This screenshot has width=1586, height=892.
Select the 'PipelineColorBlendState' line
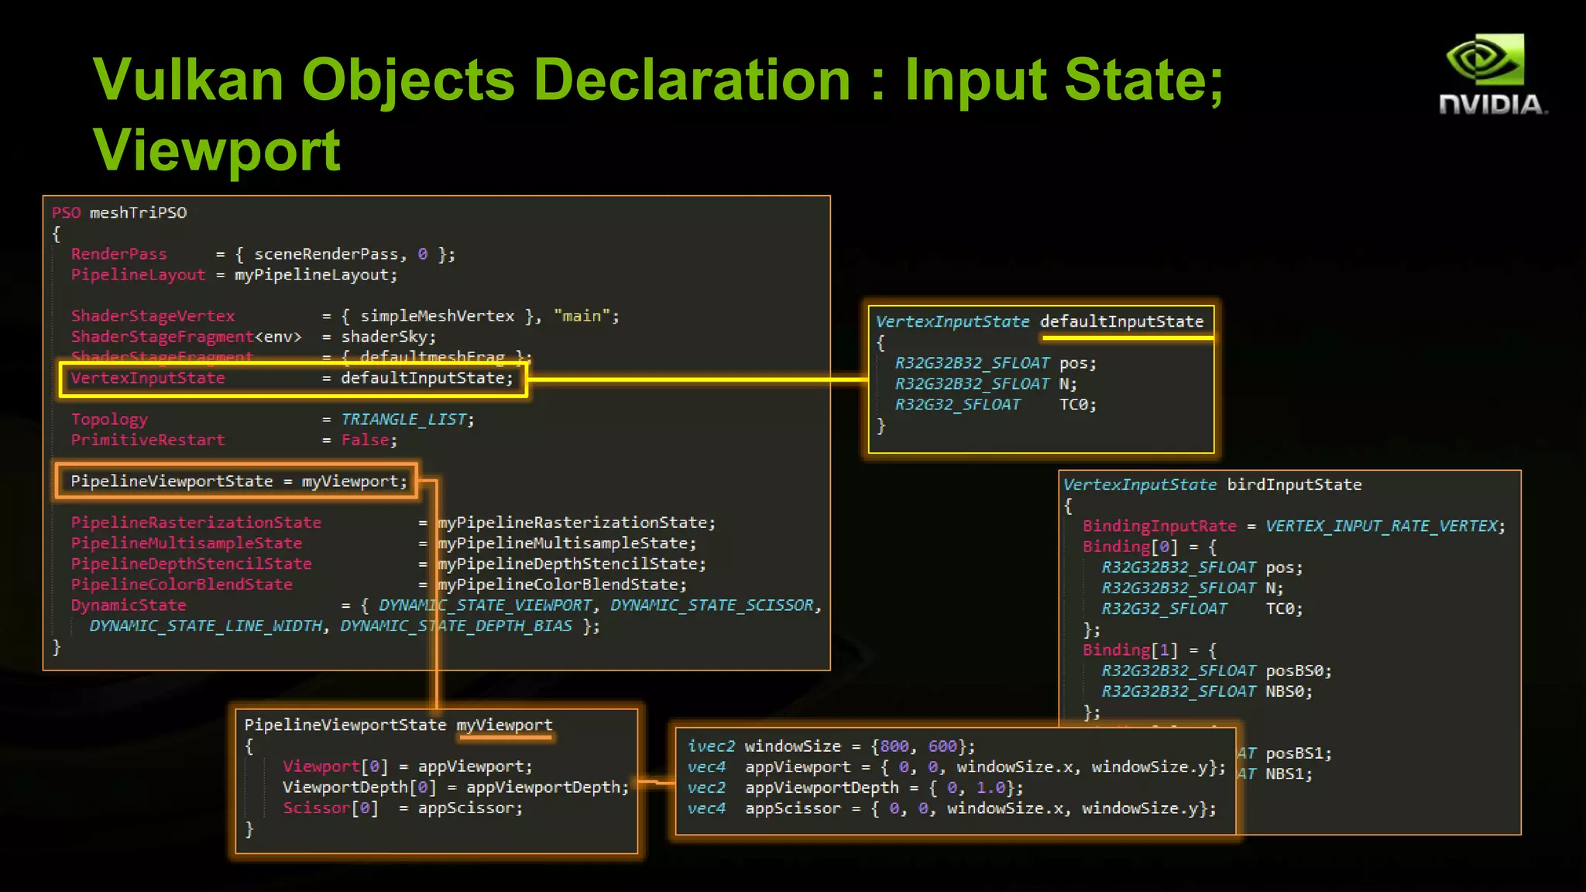tap(379, 585)
